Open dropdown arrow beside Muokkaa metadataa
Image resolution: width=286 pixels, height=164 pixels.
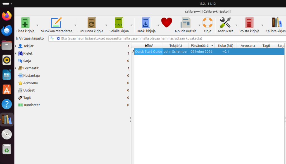[75, 25]
